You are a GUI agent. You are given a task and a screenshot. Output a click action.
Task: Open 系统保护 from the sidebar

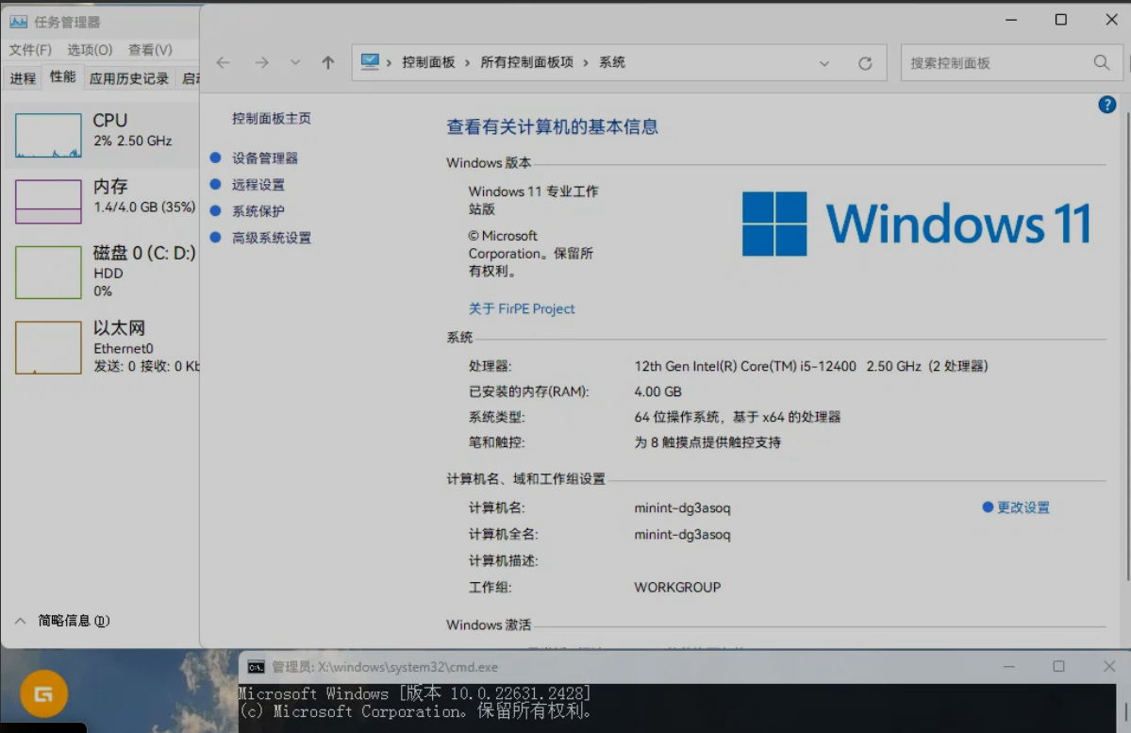pos(258,211)
